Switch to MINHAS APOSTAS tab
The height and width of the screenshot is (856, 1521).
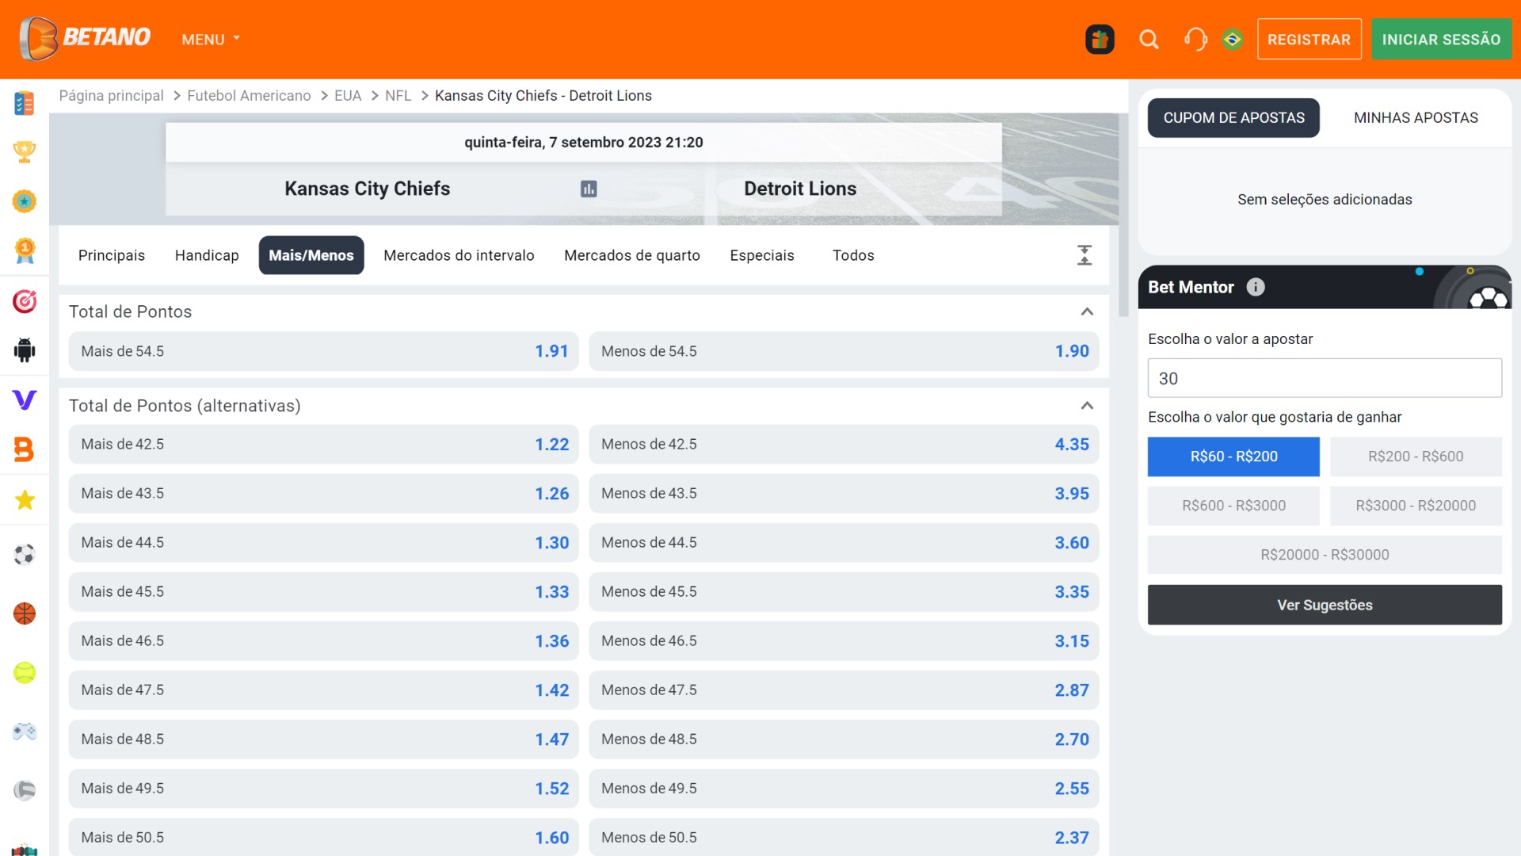point(1416,117)
